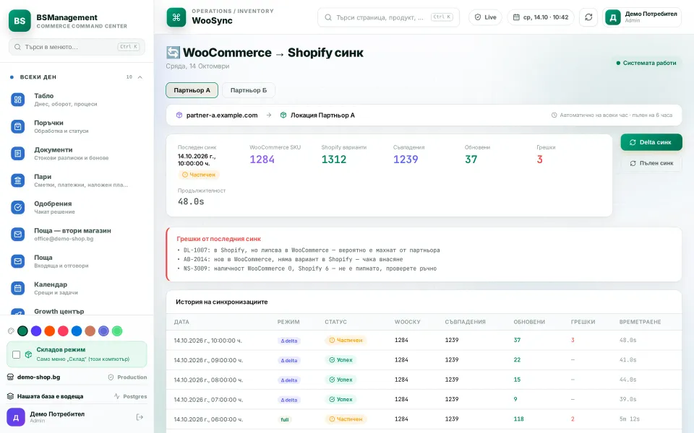Click the 5m 12s duration cell
Viewport: 694px width, 433px height.
click(x=630, y=419)
